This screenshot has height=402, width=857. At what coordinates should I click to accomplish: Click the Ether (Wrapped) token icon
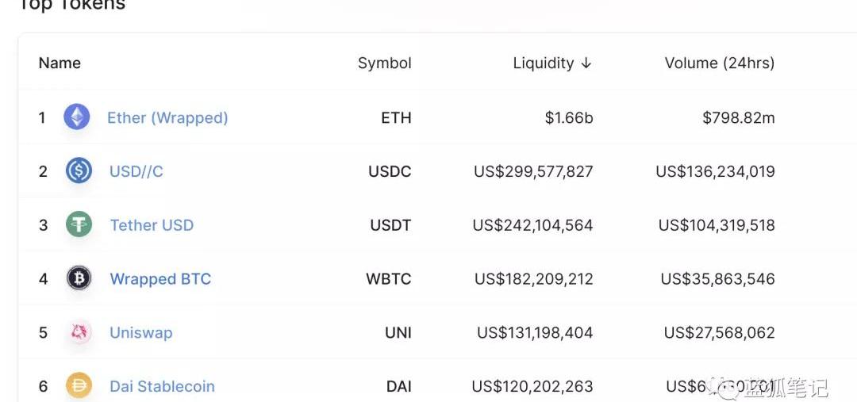pyautogui.click(x=77, y=117)
